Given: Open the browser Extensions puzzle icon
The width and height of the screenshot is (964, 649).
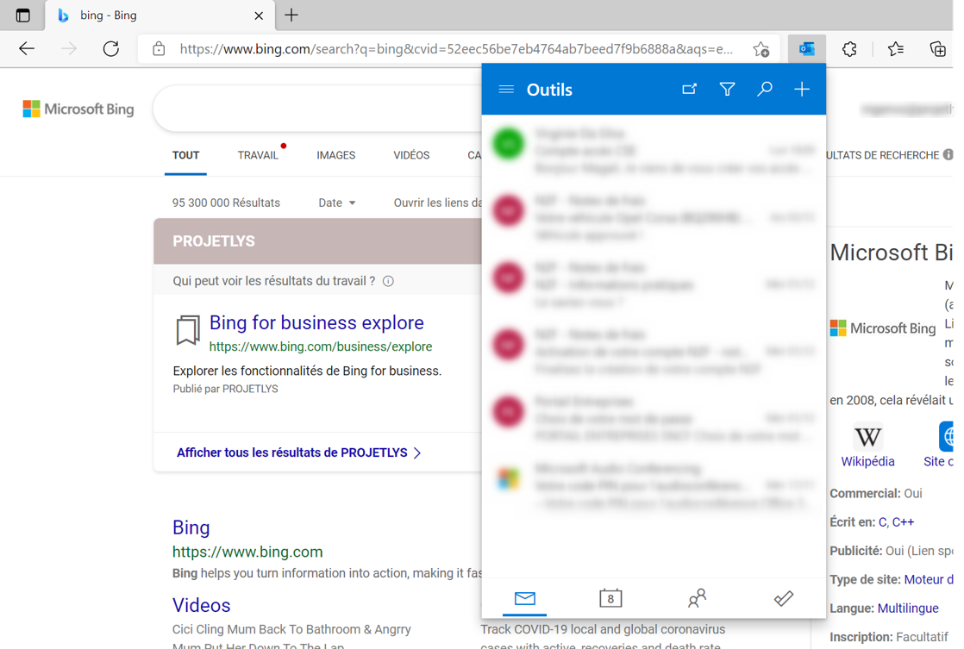Looking at the screenshot, I should pyautogui.click(x=849, y=49).
